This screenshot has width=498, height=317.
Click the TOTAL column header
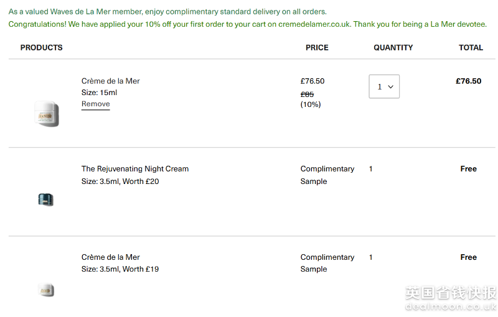[471, 47]
